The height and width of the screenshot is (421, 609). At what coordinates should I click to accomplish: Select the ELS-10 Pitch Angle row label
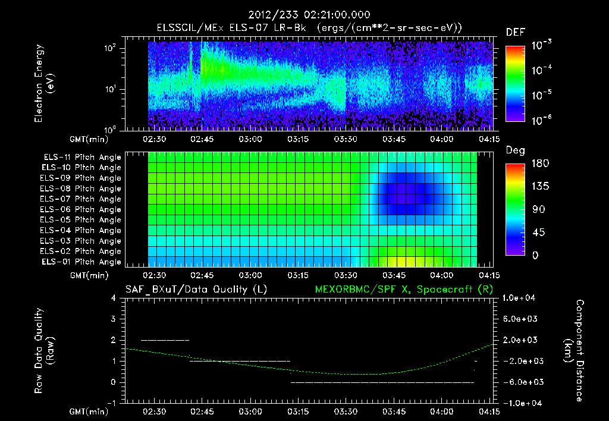[81, 168]
